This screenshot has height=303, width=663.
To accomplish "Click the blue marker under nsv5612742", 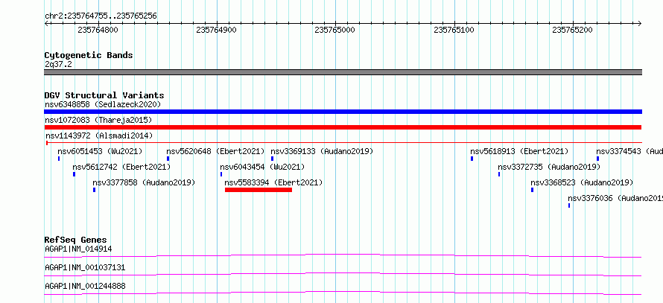I will pyautogui.click(x=74, y=174).
